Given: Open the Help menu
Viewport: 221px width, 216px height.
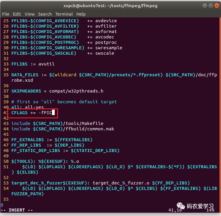Looking at the screenshot, I should [81, 14].
